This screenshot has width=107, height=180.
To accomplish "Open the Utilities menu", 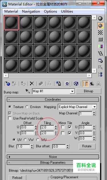I will 67,11.
